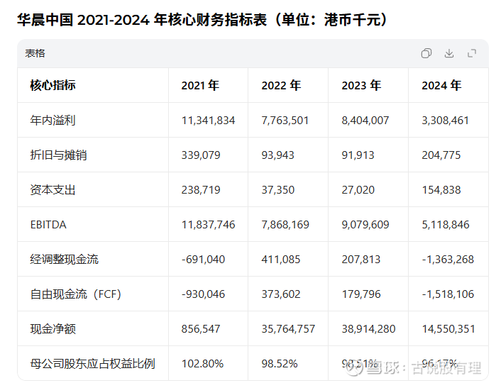Click the value 14,550,351
Viewport: 496px width, 383px height.
(x=448, y=329)
